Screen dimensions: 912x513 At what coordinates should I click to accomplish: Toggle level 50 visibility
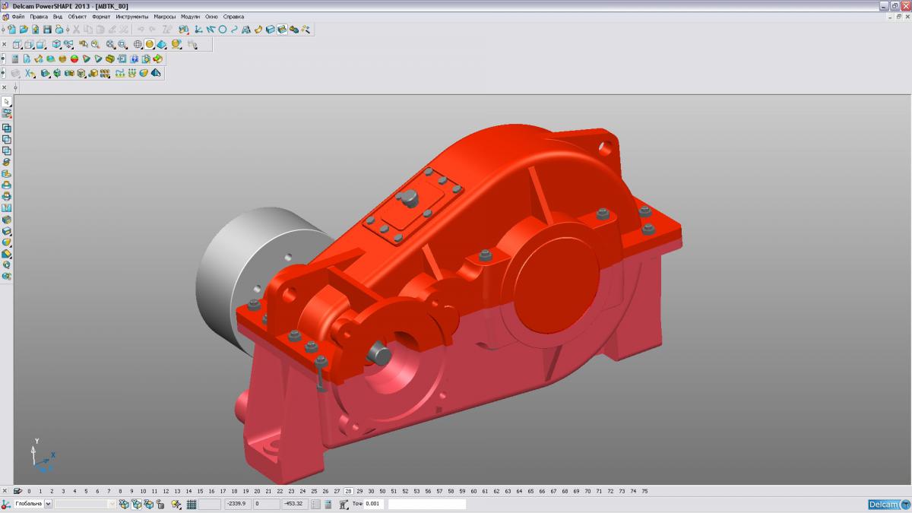[382, 491]
